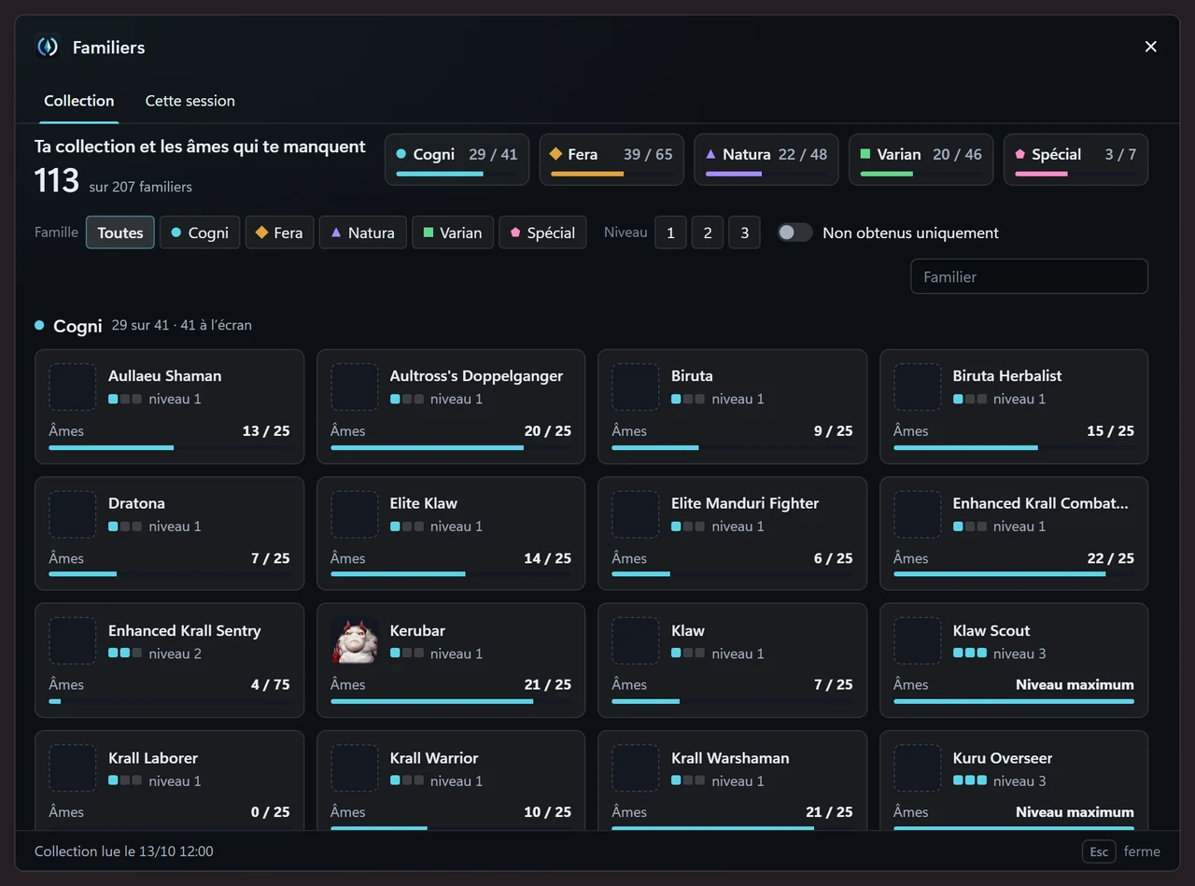1195x886 pixels.
Task: Select the Fera 39 / 65 summary card
Action: point(612,160)
